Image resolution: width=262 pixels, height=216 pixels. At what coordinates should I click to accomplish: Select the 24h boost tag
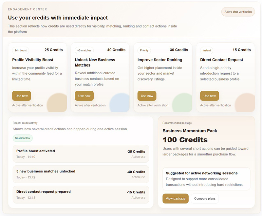(21, 50)
